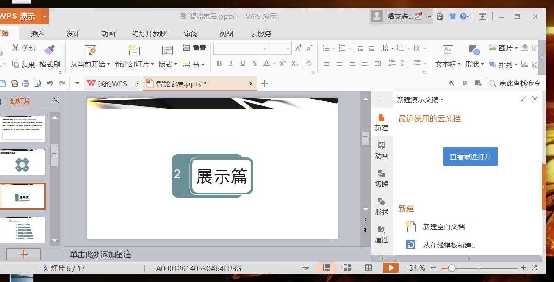Expand the WPS 演示 application menu arrow
Screen dimensions: 554x282
coord(45,17)
